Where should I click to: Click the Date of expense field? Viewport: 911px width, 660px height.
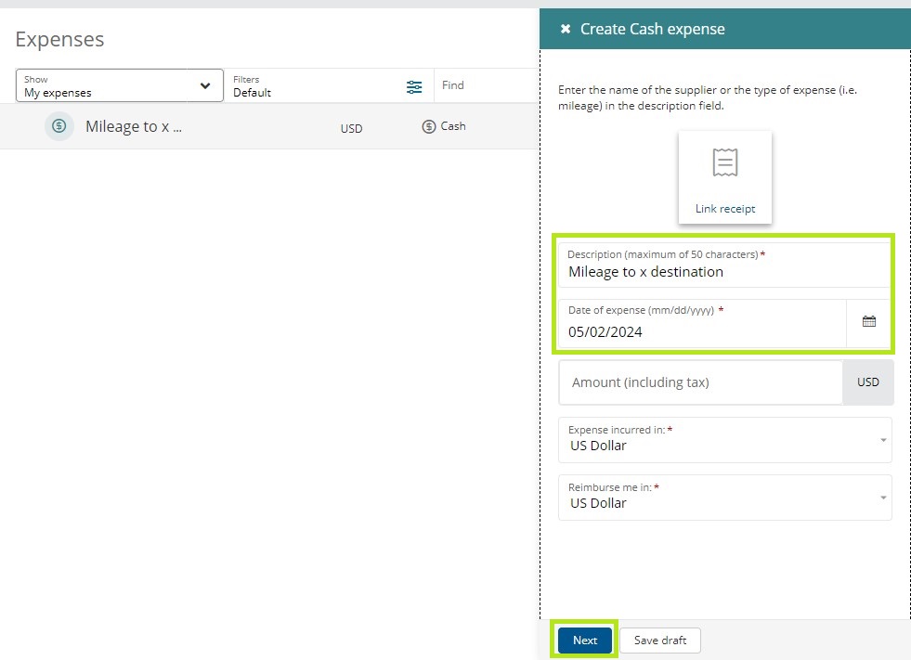[701, 331]
